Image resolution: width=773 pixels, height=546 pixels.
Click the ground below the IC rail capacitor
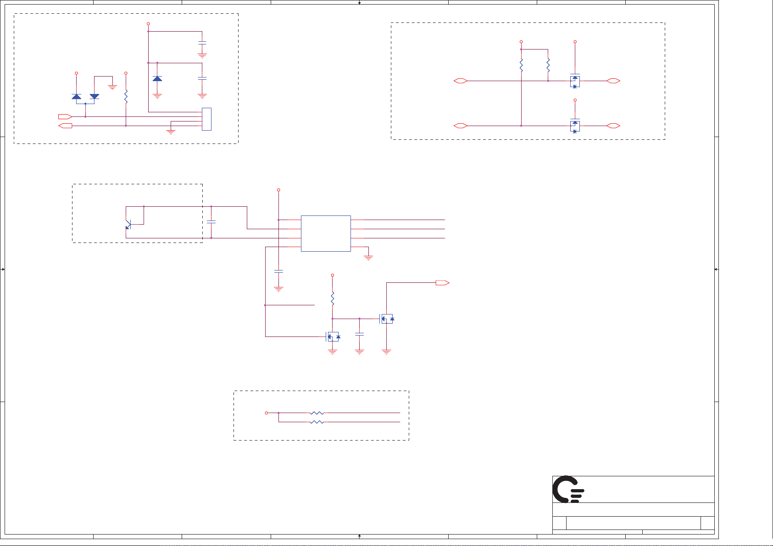[x=278, y=289]
